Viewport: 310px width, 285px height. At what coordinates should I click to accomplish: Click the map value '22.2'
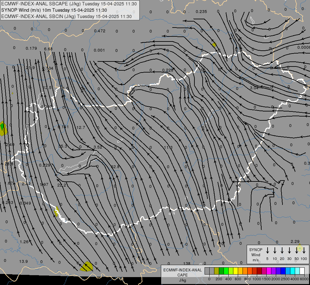click(62, 185)
